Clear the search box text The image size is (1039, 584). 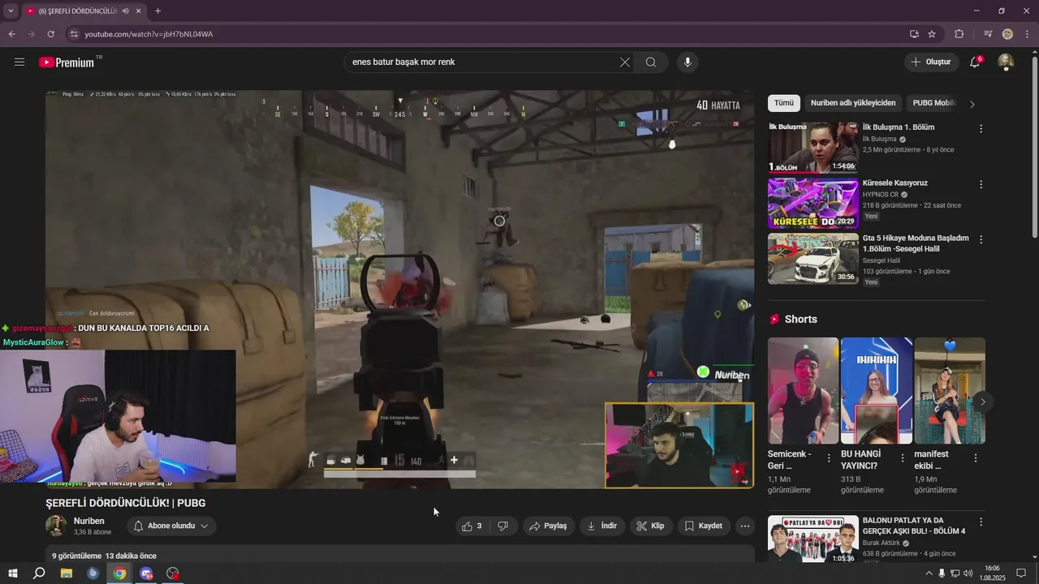625,62
